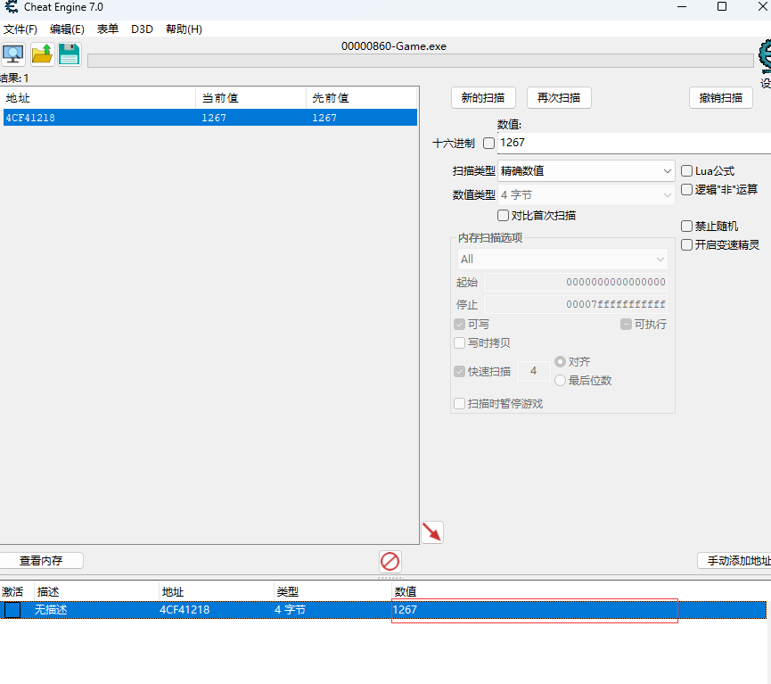The image size is (771, 684).
Task: Enable the 开启变速精灵 checkbox
Action: coord(686,245)
